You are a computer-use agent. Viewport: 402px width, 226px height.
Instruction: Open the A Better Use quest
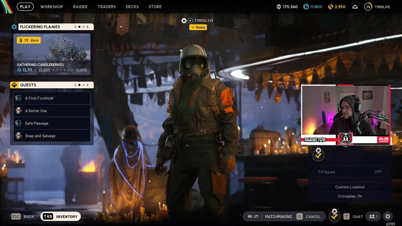[x=52, y=111]
